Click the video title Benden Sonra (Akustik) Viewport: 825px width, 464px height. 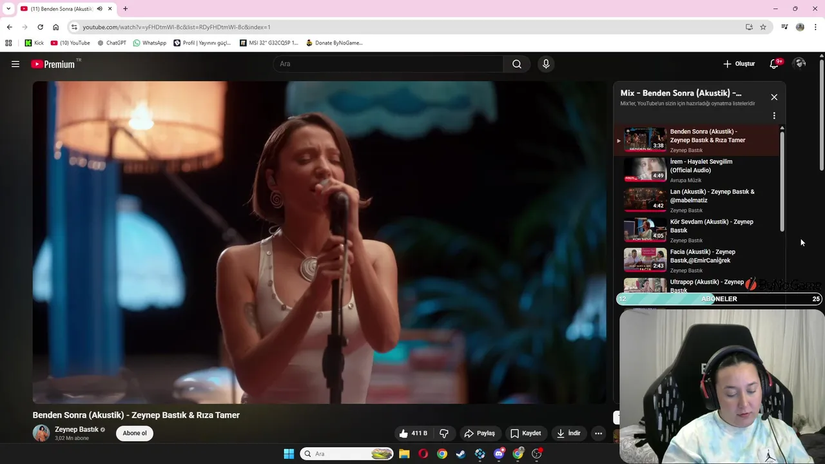pyautogui.click(x=136, y=415)
